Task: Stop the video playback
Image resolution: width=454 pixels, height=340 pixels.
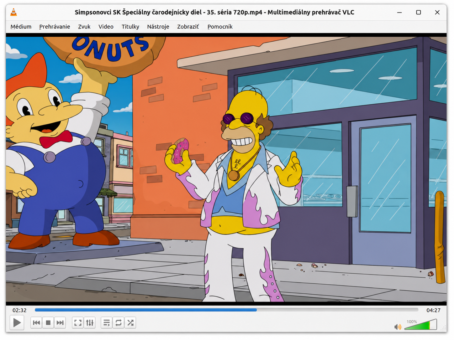Action: 48,322
